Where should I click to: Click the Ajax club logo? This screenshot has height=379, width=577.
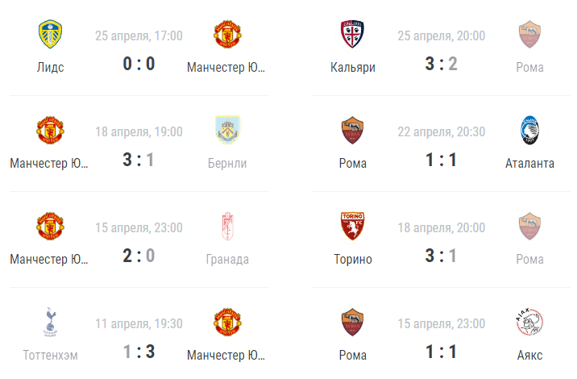529,323
